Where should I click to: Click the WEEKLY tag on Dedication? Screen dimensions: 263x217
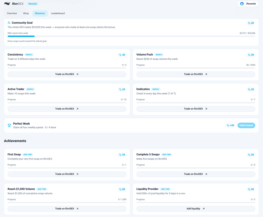click(x=156, y=89)
